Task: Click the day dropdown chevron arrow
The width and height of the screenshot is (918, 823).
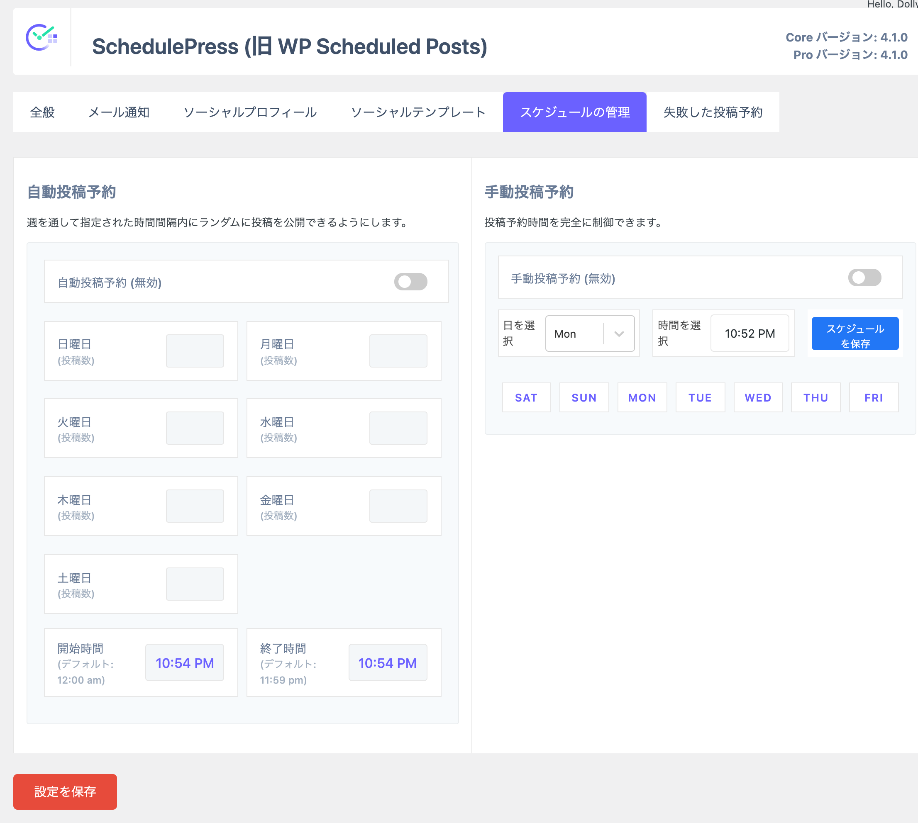Action: tap(619, 334)
